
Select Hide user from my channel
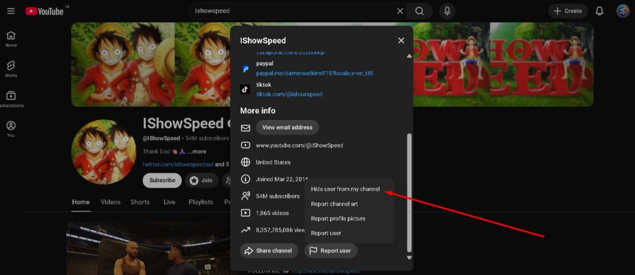[x=345, y=190]
